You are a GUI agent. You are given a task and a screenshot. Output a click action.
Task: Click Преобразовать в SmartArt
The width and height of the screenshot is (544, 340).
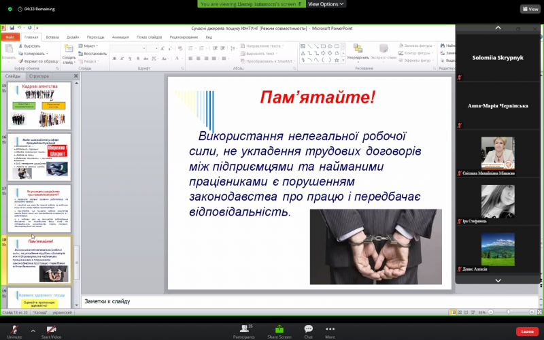pos(268,61)
